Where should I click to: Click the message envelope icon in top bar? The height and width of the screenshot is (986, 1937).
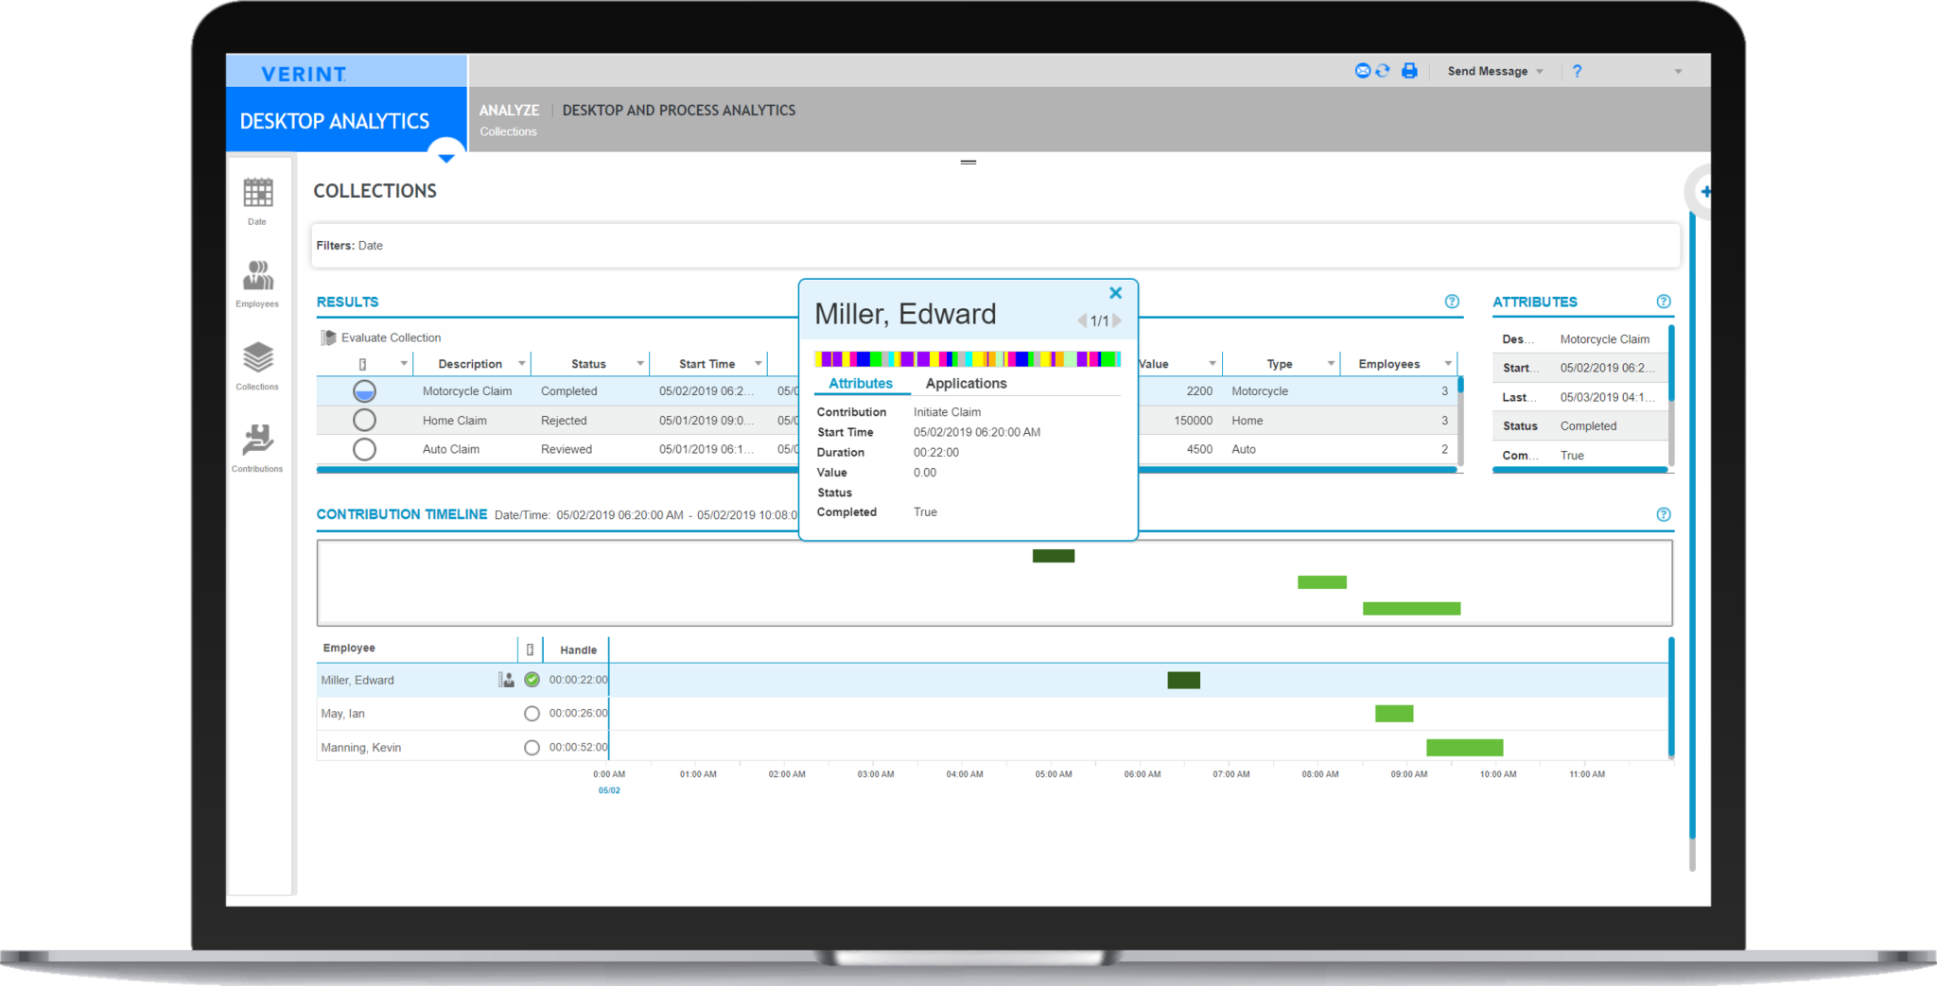tap(1363, 71)
